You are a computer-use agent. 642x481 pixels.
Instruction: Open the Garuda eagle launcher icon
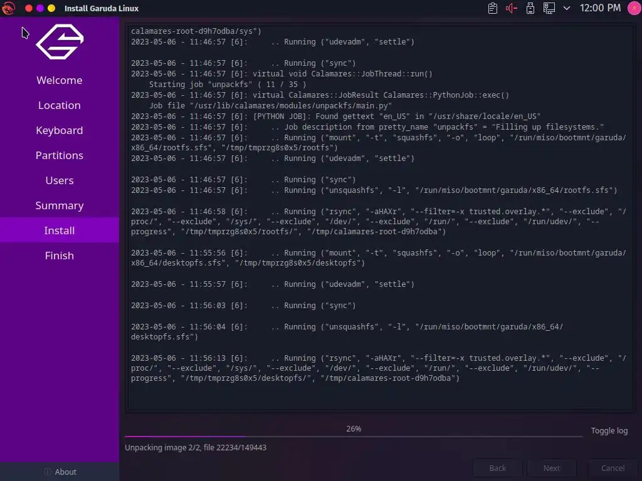point(8,8)
